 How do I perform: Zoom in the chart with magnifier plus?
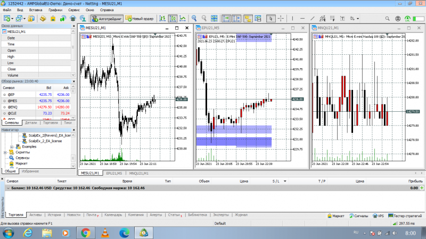click(194, 19)
